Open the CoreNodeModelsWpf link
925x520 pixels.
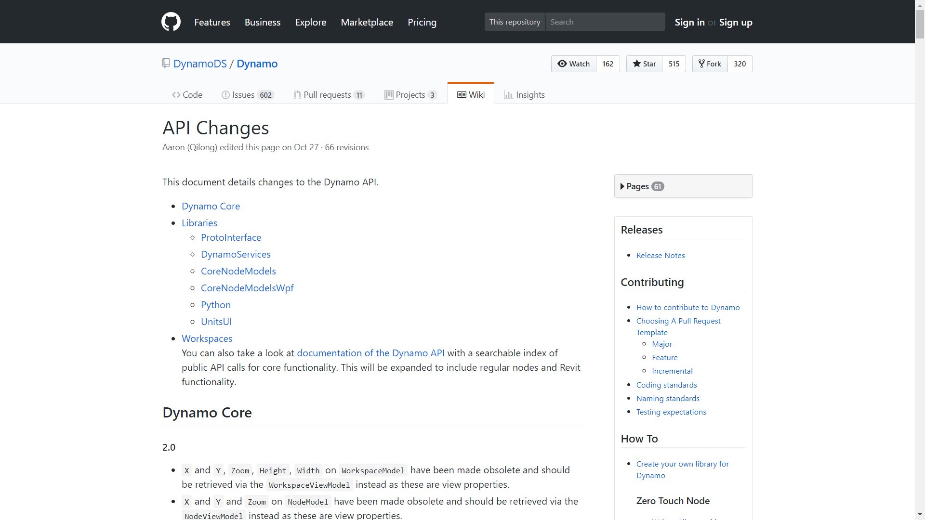click(x=247, y=288)
